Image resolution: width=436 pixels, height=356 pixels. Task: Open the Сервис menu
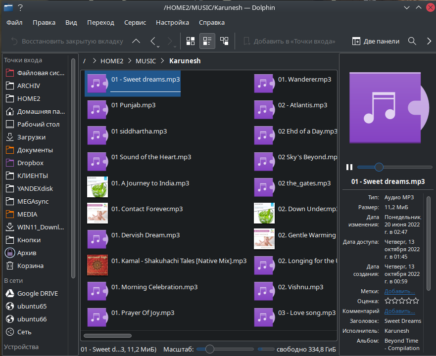(135, 23)
